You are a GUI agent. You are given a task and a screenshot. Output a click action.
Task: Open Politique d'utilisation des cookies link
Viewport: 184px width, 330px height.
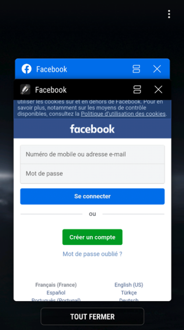(123, 114)
